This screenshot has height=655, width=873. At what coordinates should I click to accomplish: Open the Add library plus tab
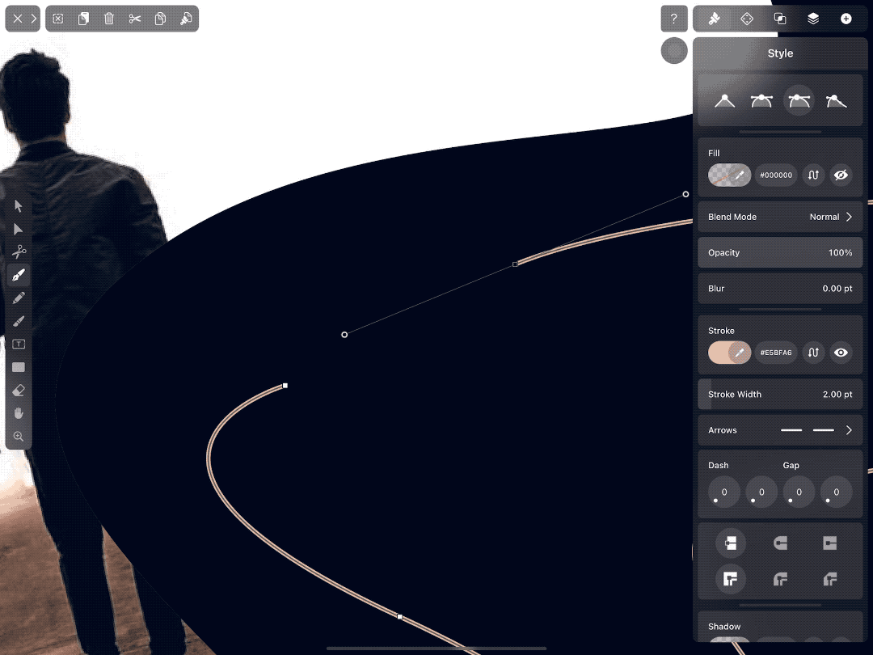pos(846,19)
